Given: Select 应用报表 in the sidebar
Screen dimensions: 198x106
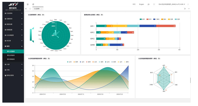Looking at the screenshot, I should [13, 55].
